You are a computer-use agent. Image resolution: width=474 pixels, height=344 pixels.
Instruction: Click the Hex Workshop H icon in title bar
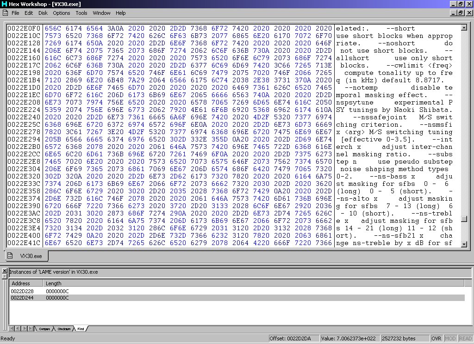click(x=4, y=4)
